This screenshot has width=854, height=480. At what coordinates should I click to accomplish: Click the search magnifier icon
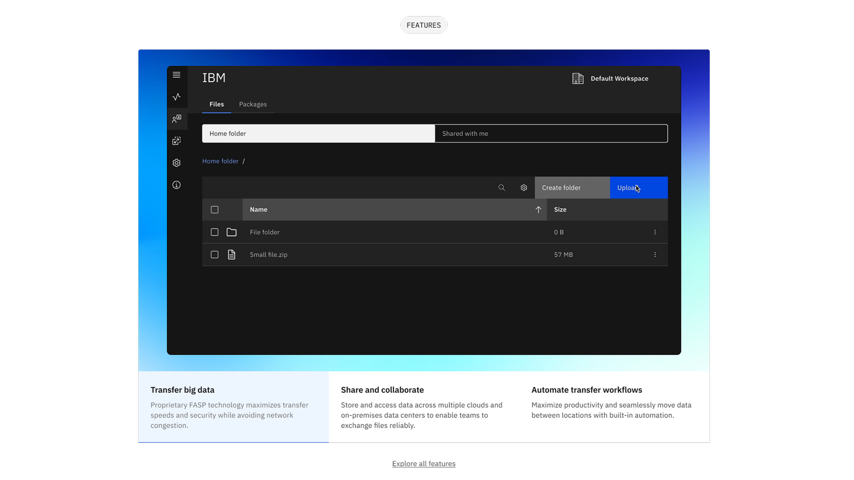[x=501, y=187]
